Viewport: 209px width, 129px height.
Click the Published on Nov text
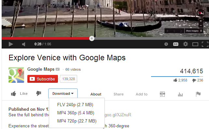(x=29, y=109)
